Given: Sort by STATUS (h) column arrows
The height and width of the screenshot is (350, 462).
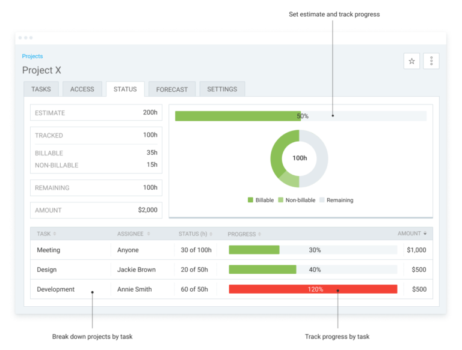Looking at the screenshot, I should coord(211,234).
